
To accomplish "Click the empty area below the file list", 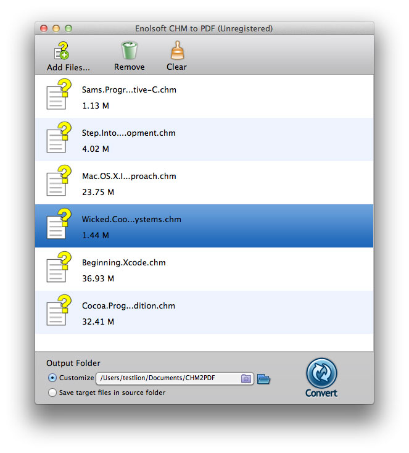I will coord(204,343).
